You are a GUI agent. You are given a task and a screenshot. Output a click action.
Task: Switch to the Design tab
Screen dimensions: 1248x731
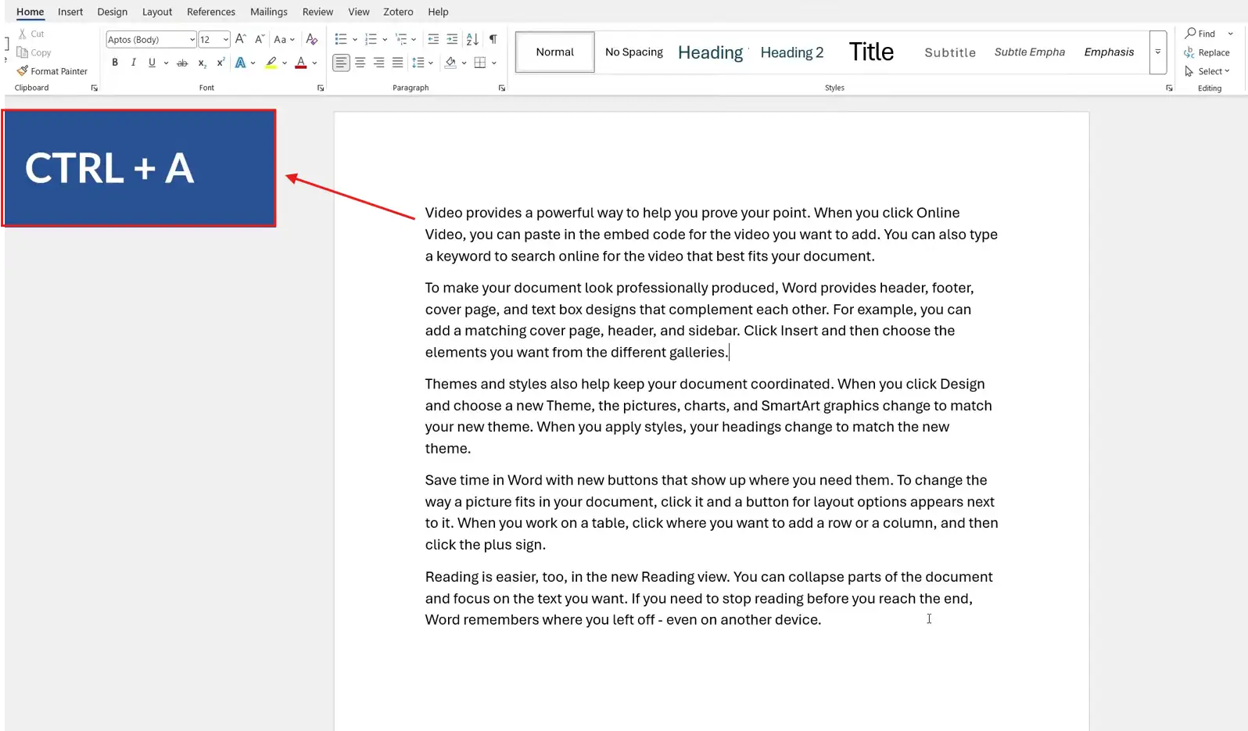click(113, 12)
